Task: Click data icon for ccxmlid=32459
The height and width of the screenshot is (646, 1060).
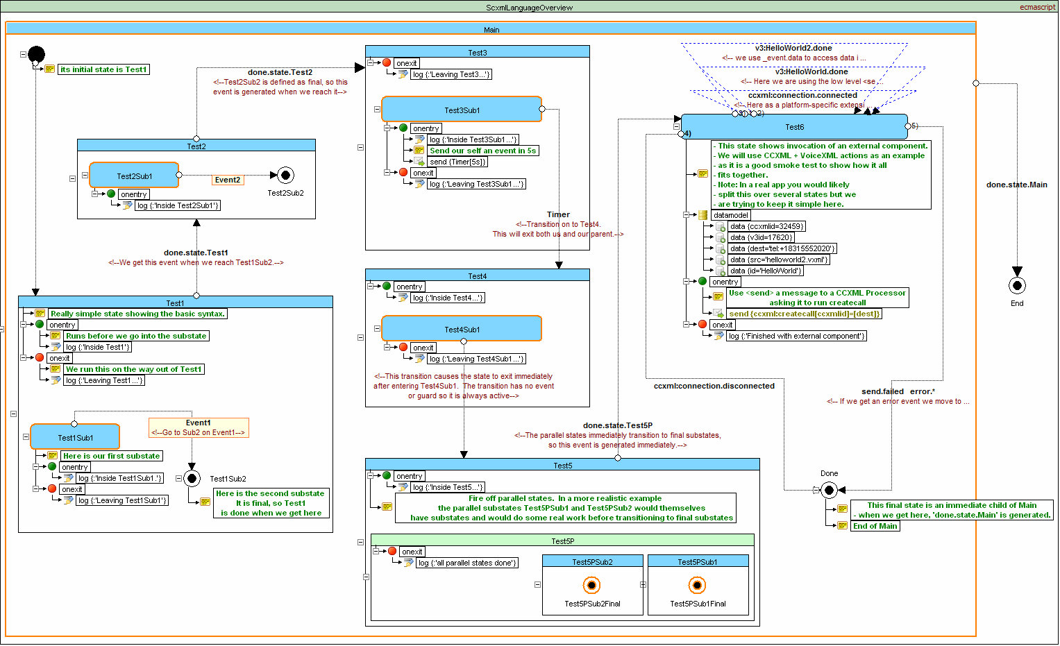Action: [721, 227]
